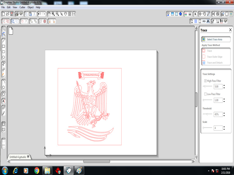
Task: Click the Fit to page icon
Action: [x=70, y=14]
